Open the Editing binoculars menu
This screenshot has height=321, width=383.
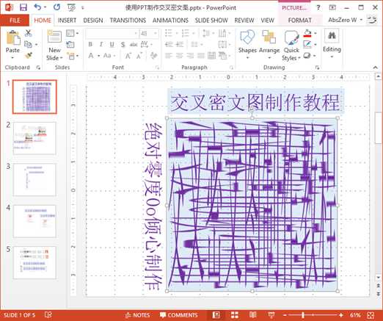332,43
